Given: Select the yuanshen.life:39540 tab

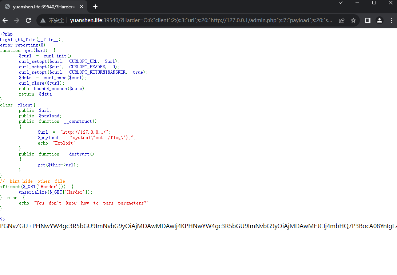Looking at the screenshot, I should [44, 7].
